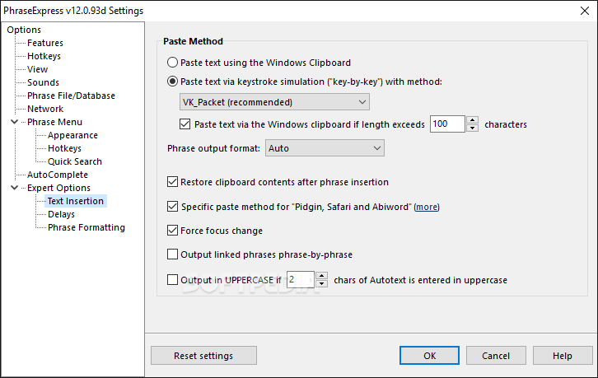Select keystroke simulation paste radio button

pyautogui.click(x=172, y=82)
